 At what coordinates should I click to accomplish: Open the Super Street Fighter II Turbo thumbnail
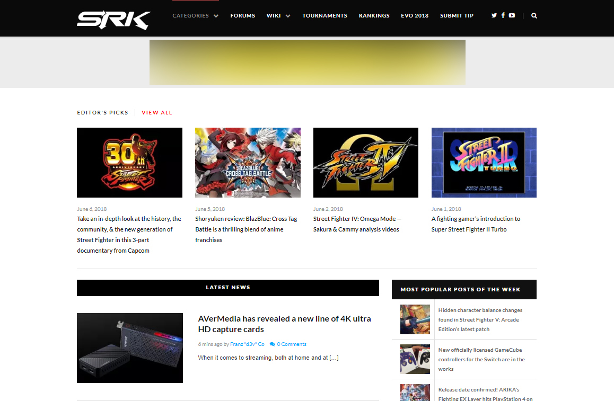(x=484, y=162)
